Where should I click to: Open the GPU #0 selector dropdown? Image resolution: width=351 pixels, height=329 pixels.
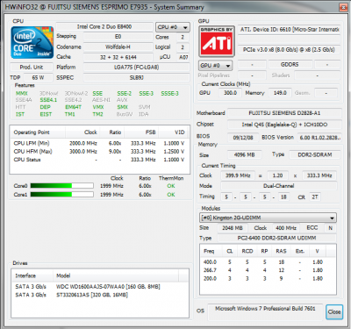(215, 66)
